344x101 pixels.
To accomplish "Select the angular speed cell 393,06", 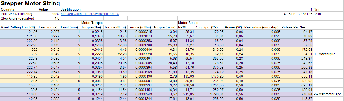I will (x=209, y=58).
